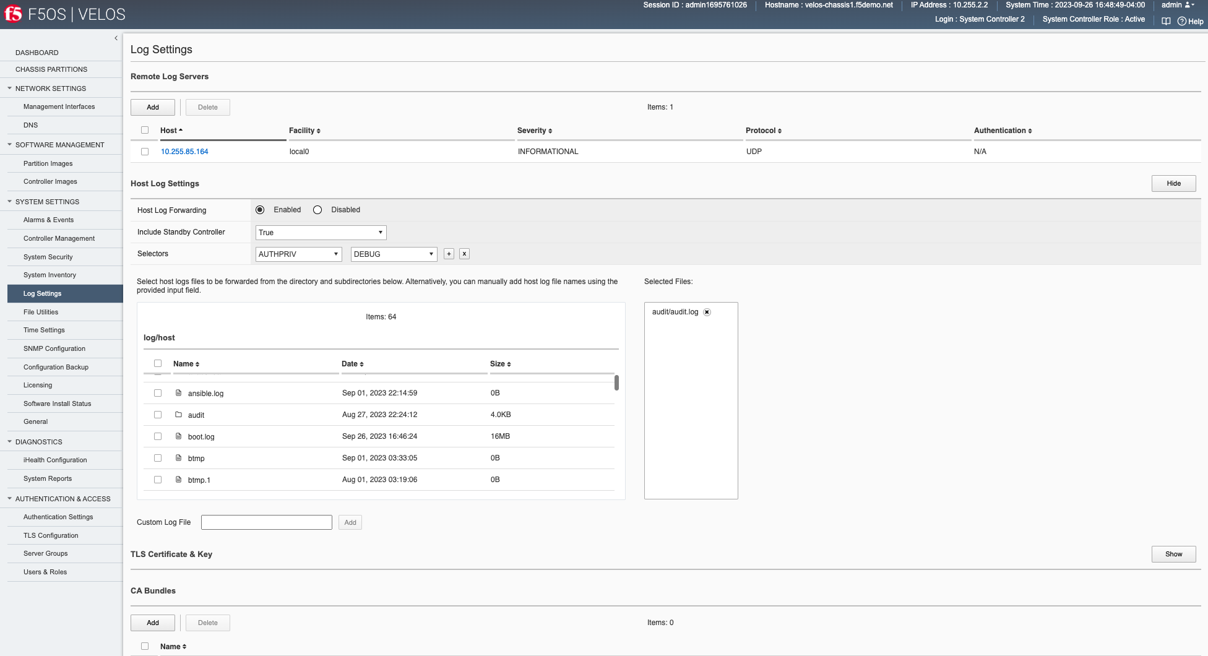This screenshot has height=656, width=1208.
Task: Click Add next to Custom Log File
Action: [x=350, y=522]
